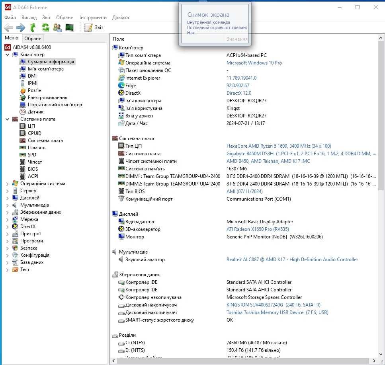Click the Forward arrow toolbar icon
The width and height of the screenshot is (385, 365).
tap(21, 27)
